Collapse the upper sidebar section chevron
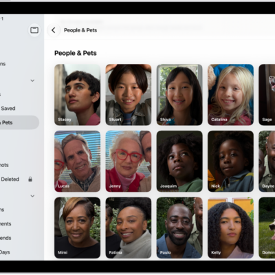The width and height of the screenshot is (275, 275). click(x=32, y=80)
